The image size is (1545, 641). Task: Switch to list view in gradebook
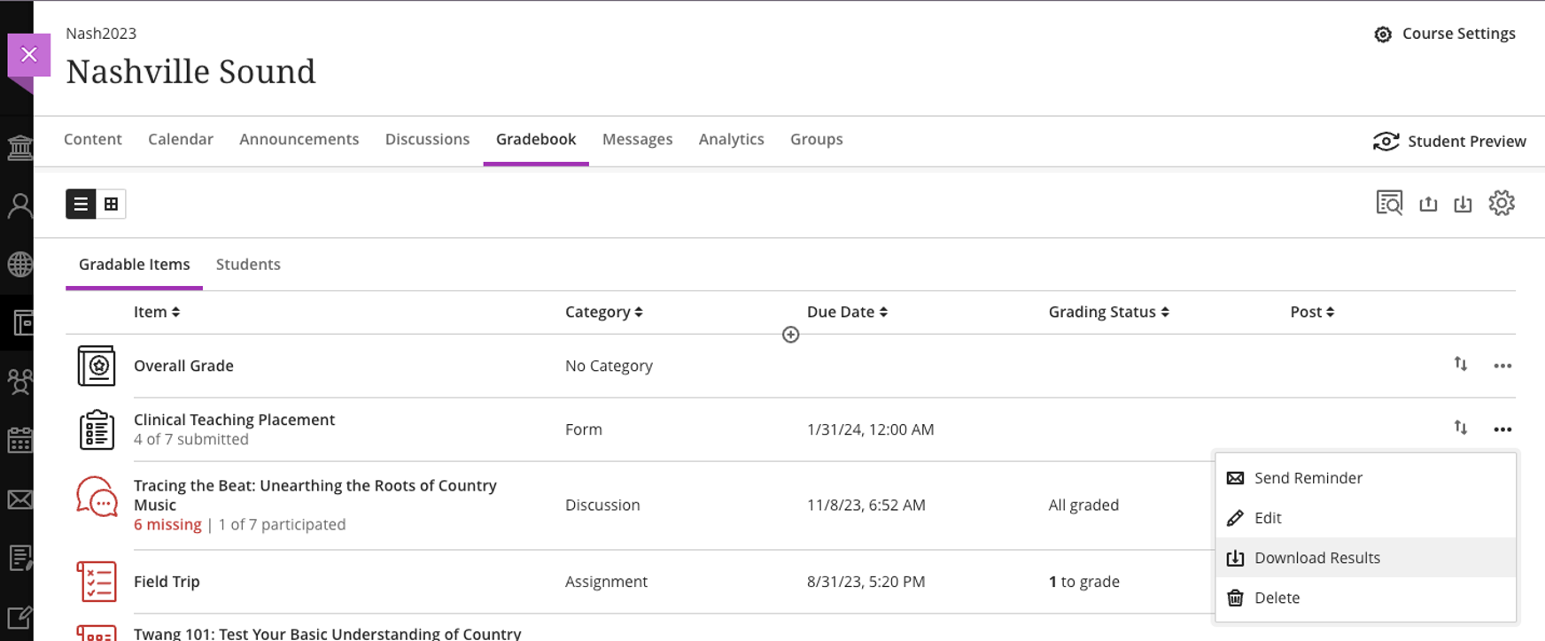[x=81, y=205]
